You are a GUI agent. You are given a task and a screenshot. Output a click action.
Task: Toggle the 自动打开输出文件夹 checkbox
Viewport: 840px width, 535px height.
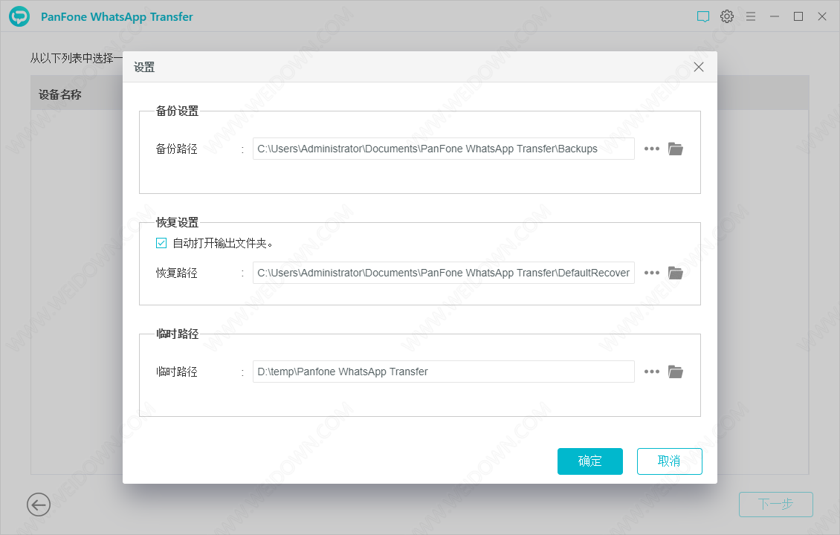(161, 243)
